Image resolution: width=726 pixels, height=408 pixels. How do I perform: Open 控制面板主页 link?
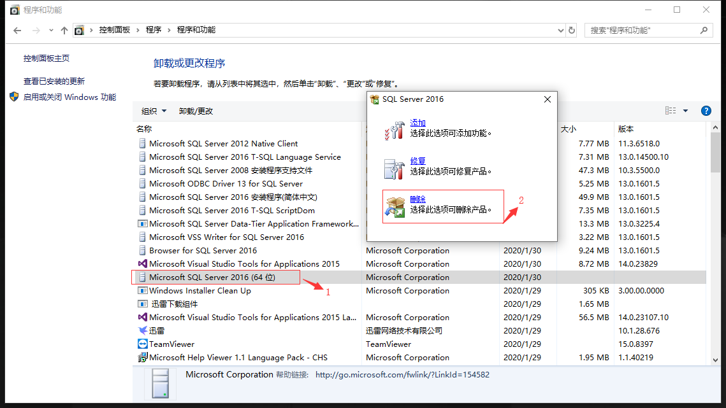[47, 59]
